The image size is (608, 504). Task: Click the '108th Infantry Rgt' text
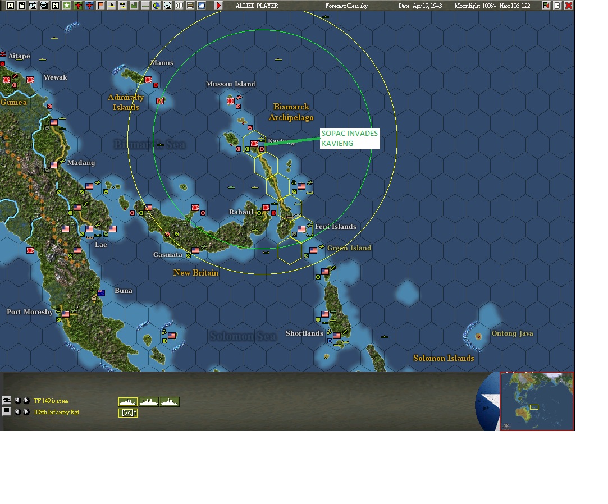[x=56, y=412]
